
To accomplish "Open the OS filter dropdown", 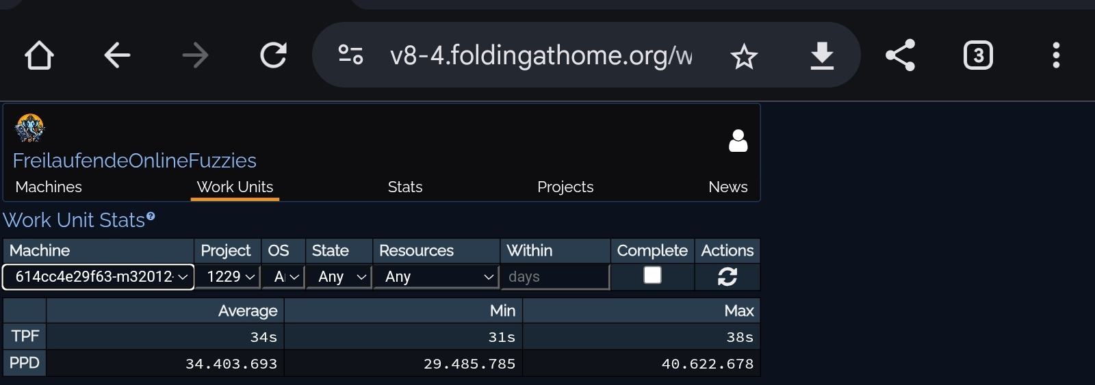I will 283,277.
